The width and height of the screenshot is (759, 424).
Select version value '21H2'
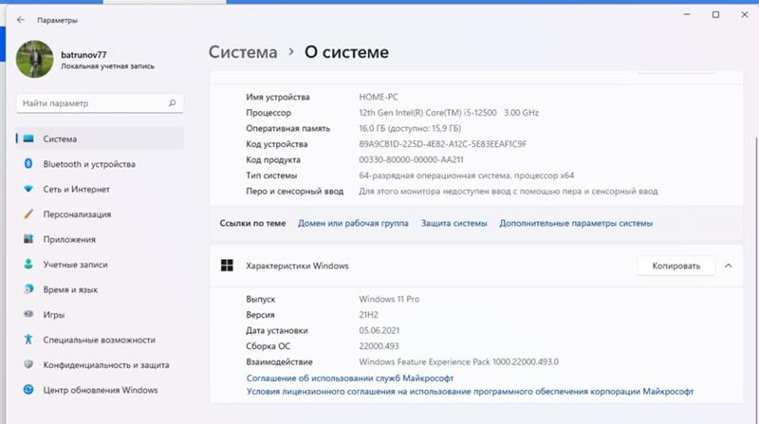368,315
